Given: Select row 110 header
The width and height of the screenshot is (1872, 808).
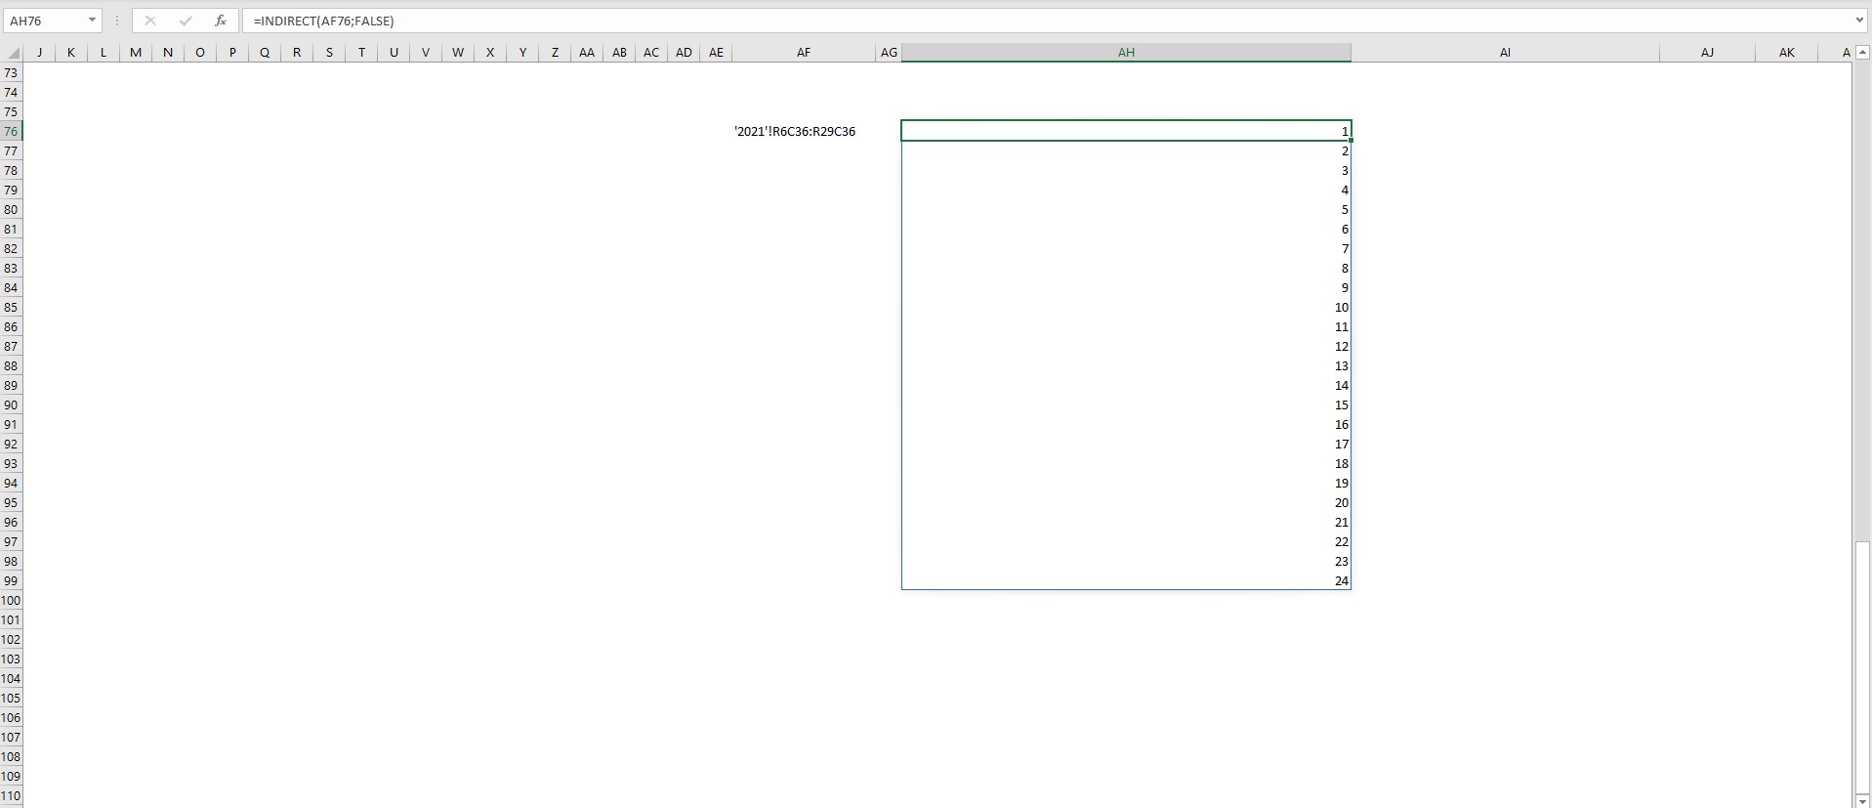Looking at the screenshot, I should (12, 795).
